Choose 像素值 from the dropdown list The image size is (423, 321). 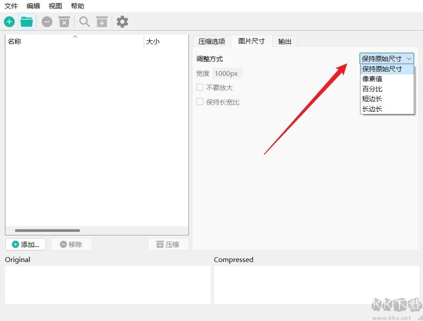coord(387,79)
